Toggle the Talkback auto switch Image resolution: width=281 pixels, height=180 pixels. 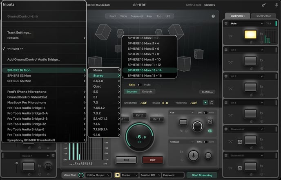(205, 142)
